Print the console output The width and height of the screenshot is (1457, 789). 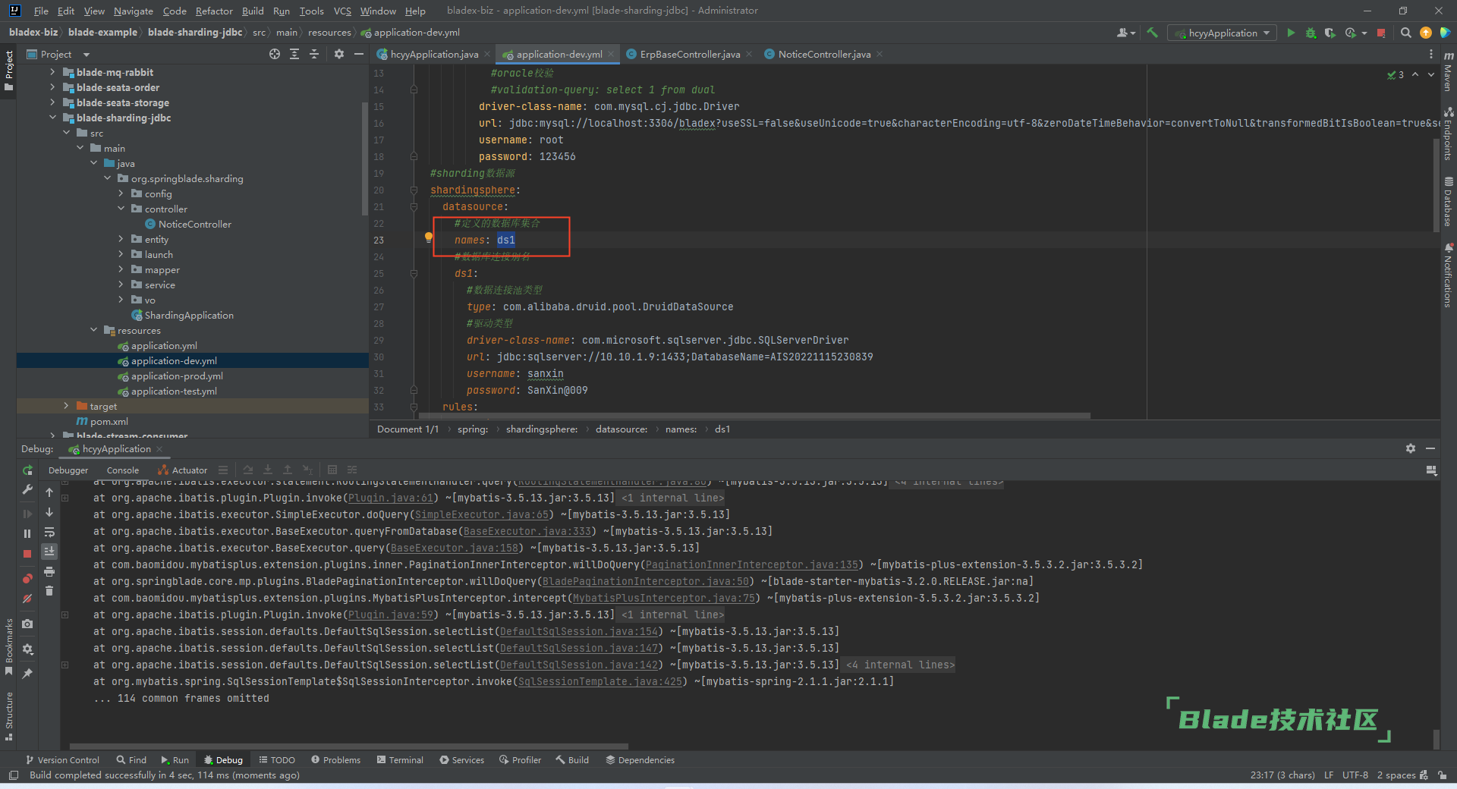[49, 571]
